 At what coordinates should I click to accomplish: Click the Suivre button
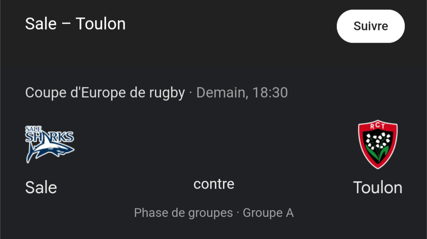click(370, 26)
